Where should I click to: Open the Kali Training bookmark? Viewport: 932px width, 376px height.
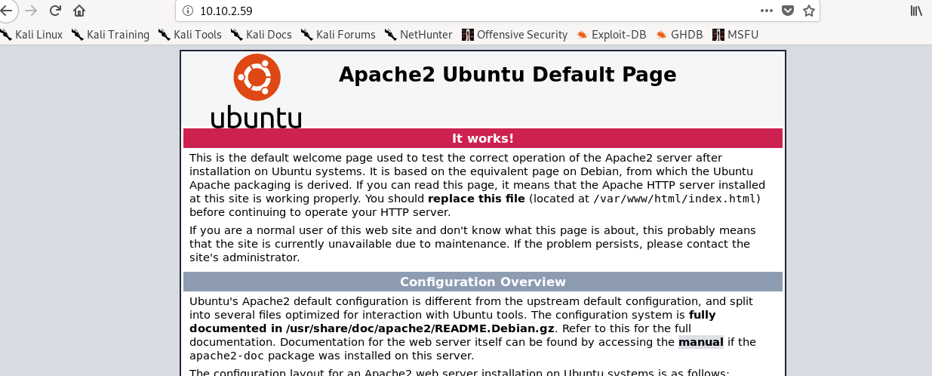click(110, 35)
